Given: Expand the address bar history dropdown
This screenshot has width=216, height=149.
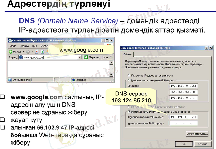Looking at the screenshot, I should [x=80, y=57].
